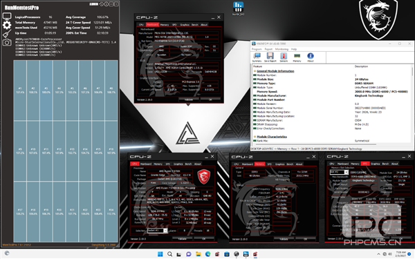Take a screenshot with RunMemtestPro camera icon
Viewport: 415px width, 259px height.
7,42
